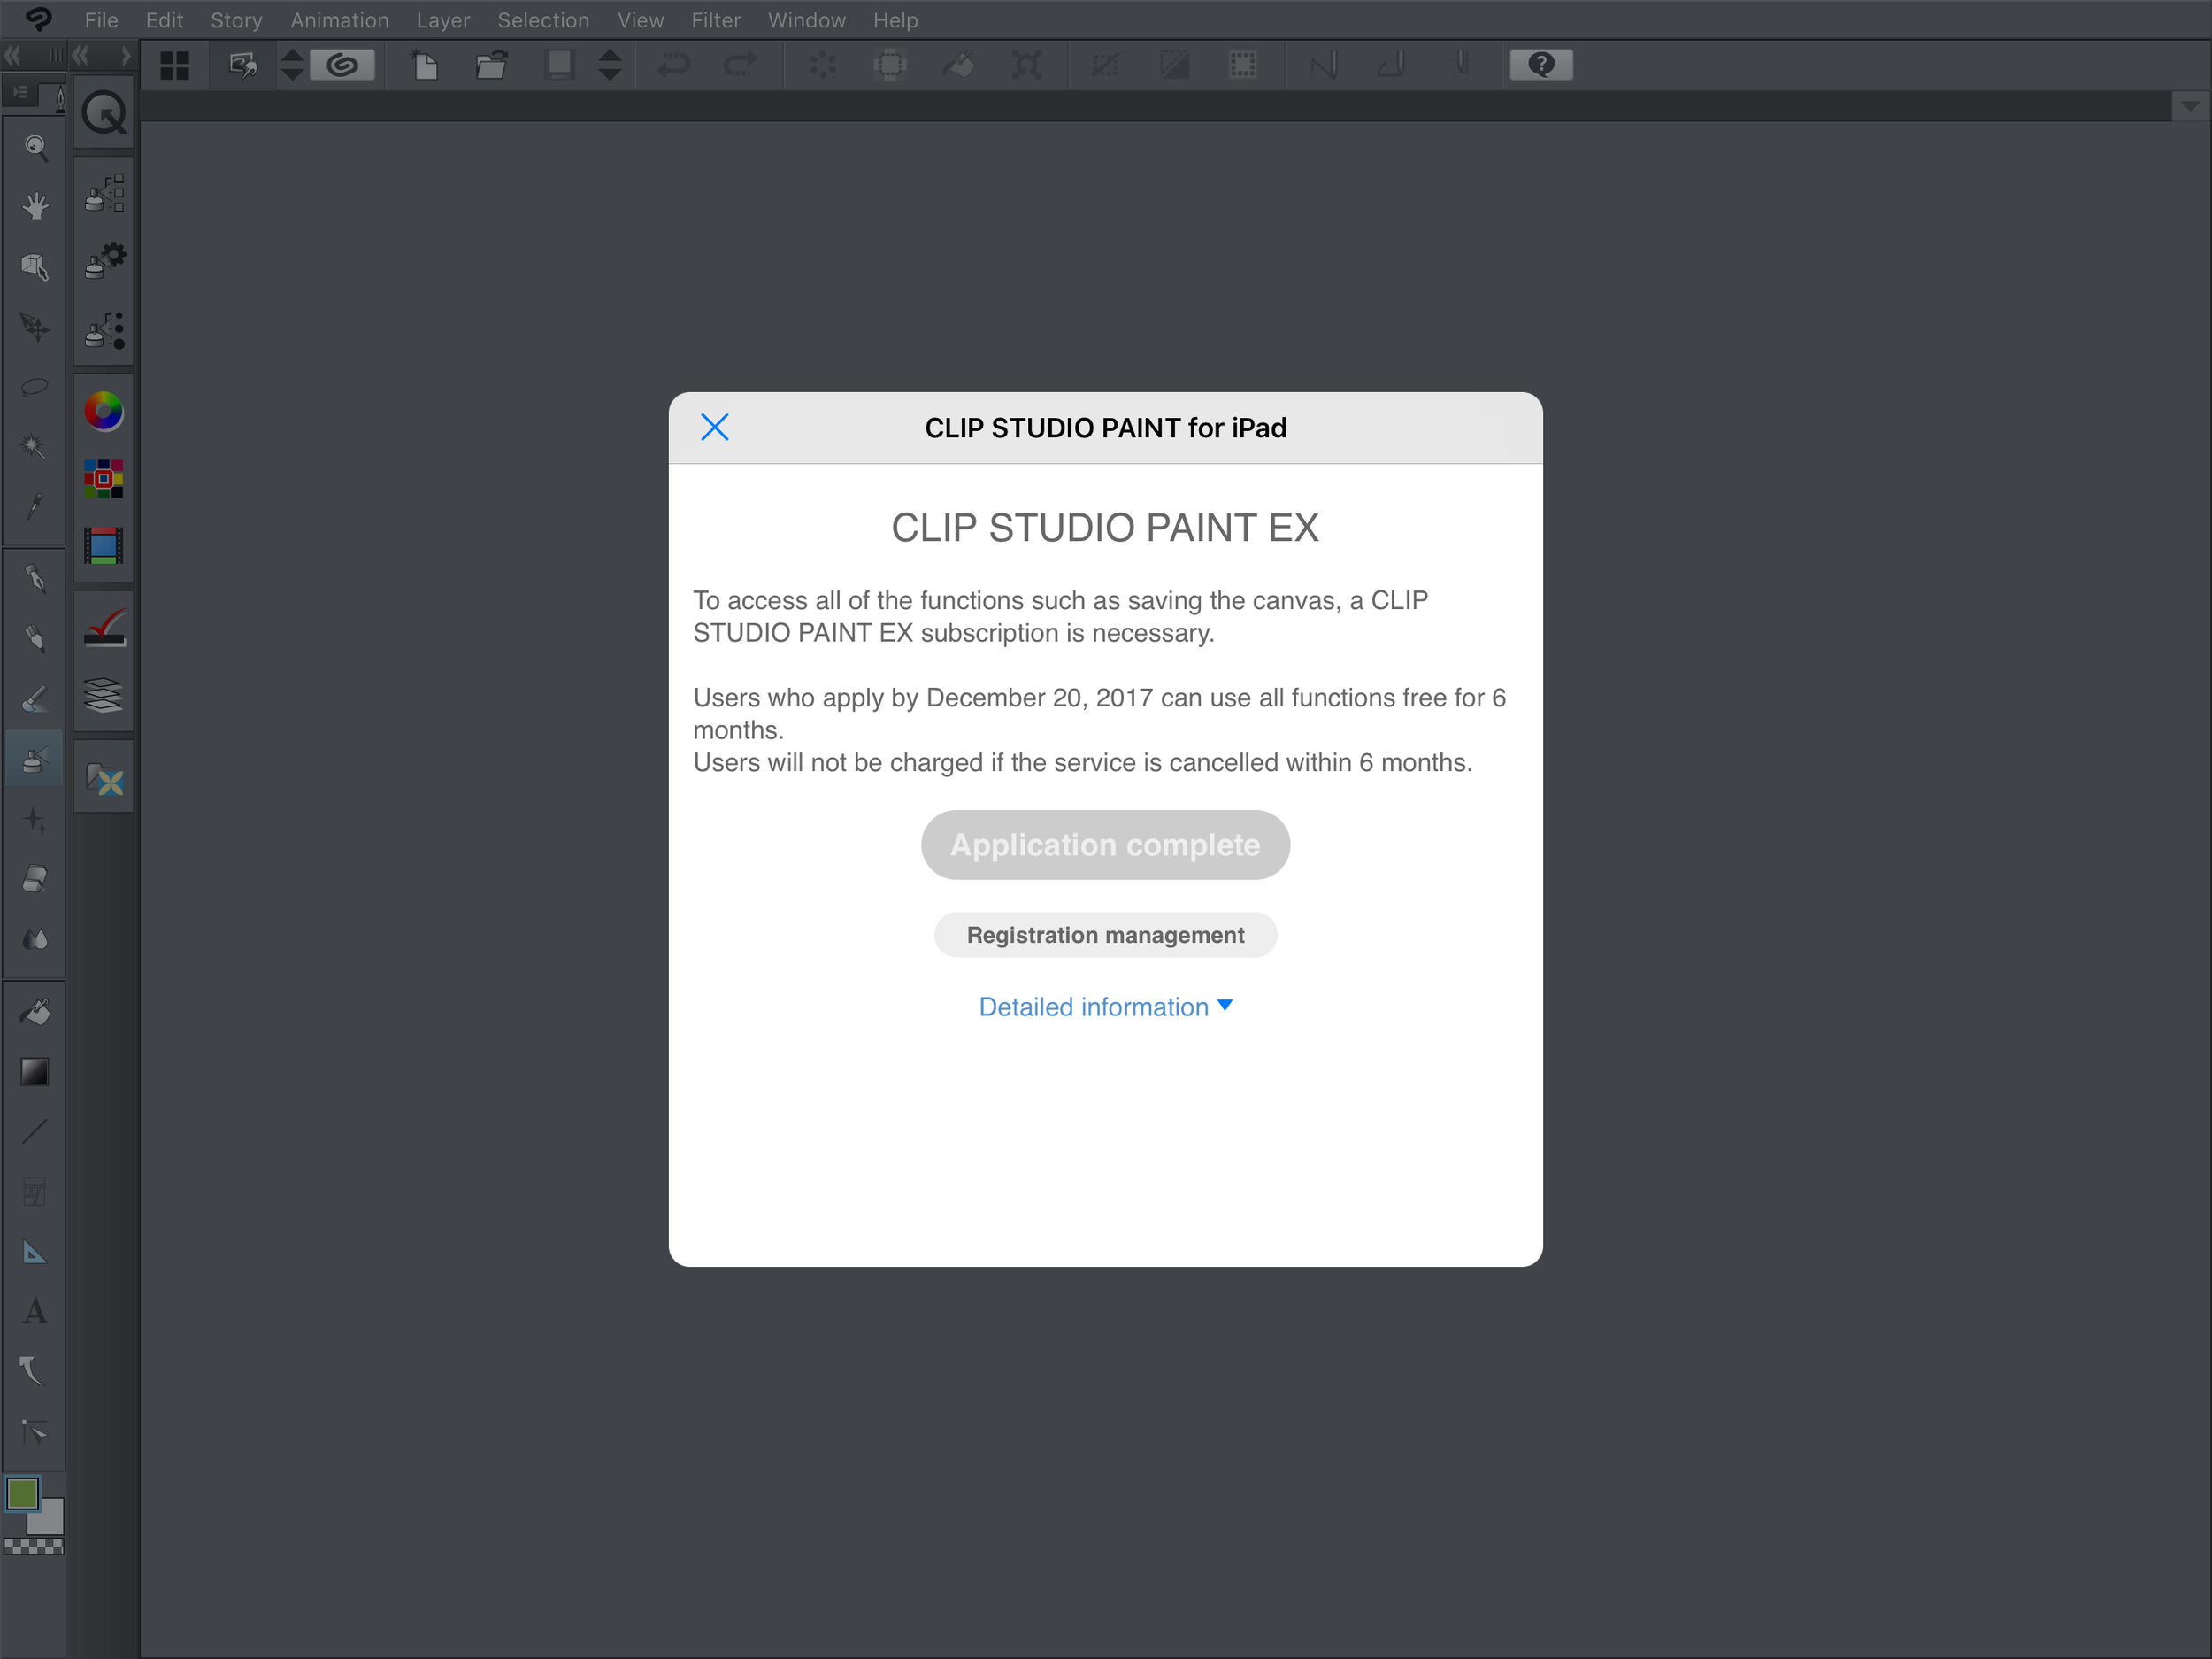Open the Color Wheel palette
The height and width of the screenshot is (1659, 2212).
[103, 410]
